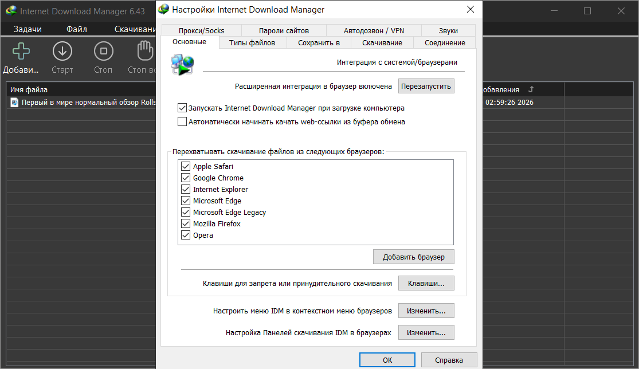Viewport: 639px width, 369px height.
Task: Click the Клавиши... button
Action: (426, 284)
